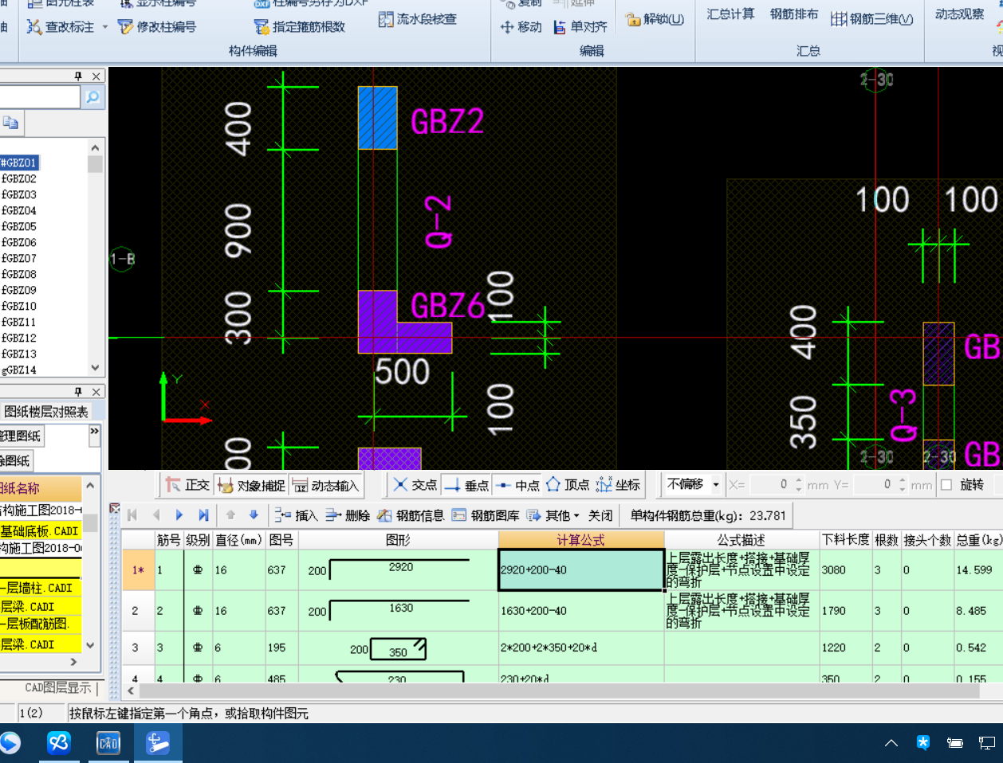The image size is (1003, 763).
Task: Select the 移动 move tool
Action: (521, 27)
